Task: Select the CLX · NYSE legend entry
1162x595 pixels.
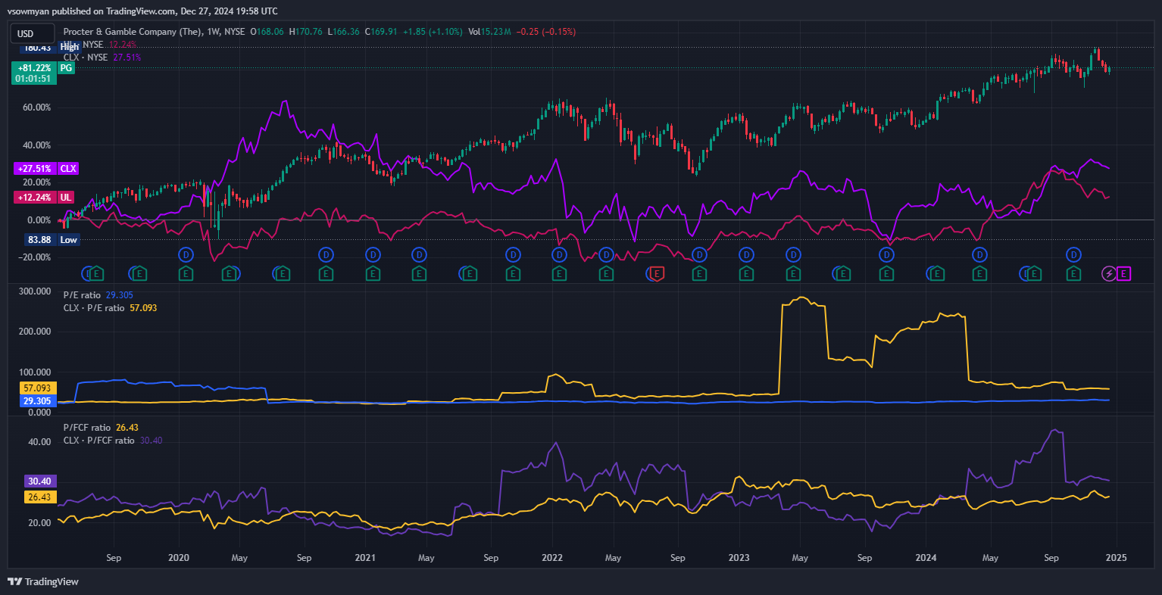Action: pyautogui.click(x=86, y=58)
